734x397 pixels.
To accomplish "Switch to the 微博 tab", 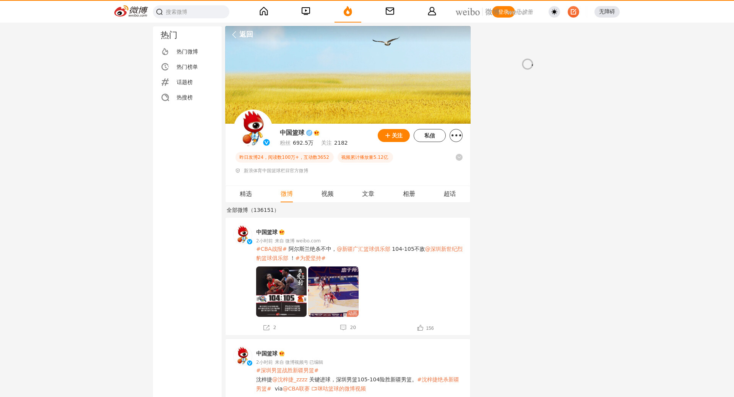I will [x=287, y=194].
